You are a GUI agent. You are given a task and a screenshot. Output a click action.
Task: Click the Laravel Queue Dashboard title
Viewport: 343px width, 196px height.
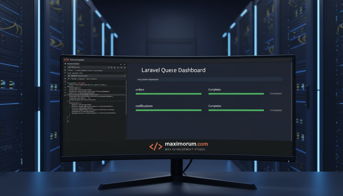coord(173,70)
